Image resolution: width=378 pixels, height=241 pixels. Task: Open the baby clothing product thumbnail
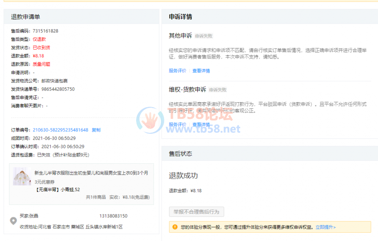pos(22,176)
